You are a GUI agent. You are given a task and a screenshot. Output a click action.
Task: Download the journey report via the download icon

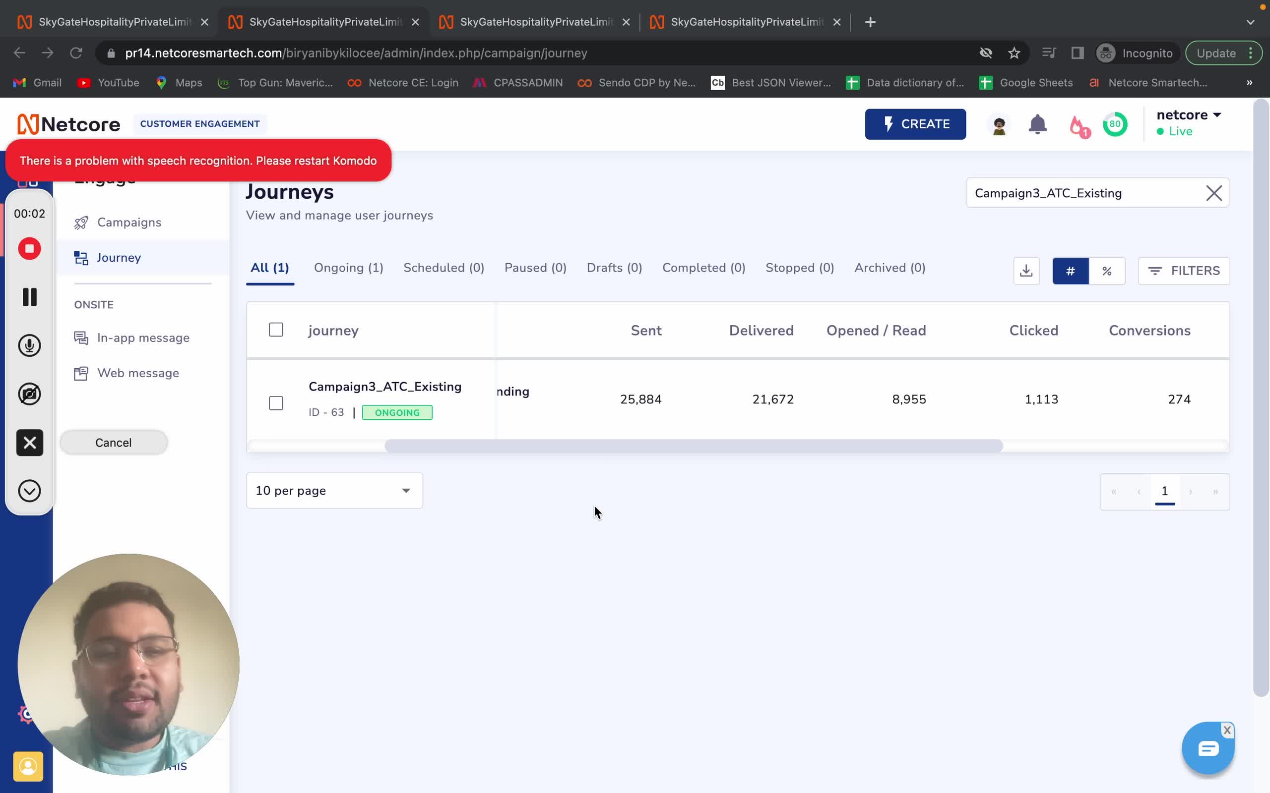(1026, 271)
